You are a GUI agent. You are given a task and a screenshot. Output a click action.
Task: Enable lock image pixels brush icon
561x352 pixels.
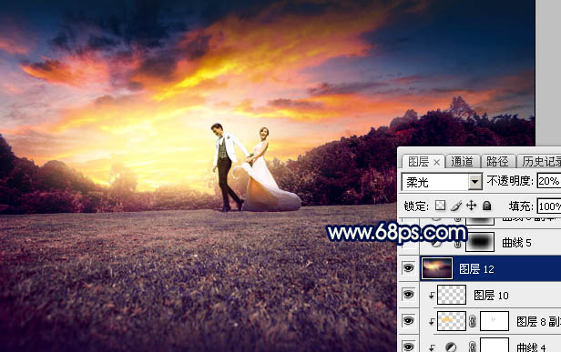[456, 206]
